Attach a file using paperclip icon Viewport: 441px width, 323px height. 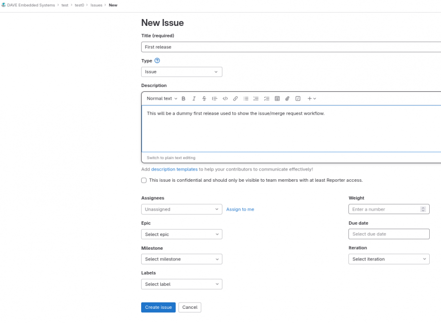pos(288,99)
